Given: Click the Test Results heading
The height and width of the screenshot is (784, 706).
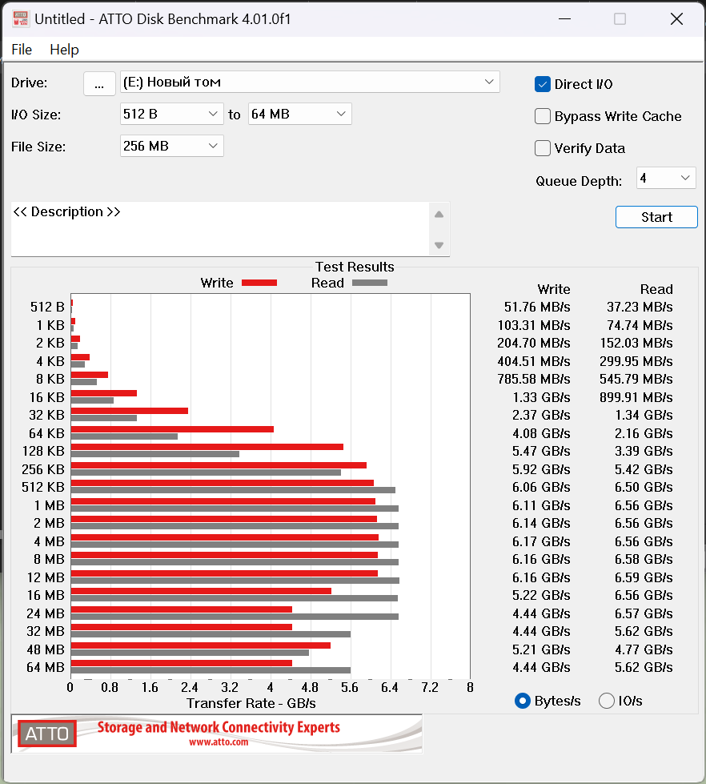Looking at the screenshot, I should coord(355,267).
